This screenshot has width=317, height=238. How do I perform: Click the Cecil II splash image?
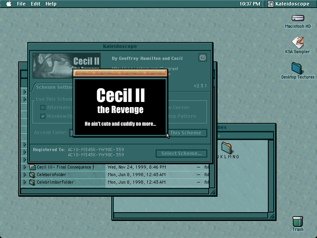pyautogui.click(x=120, y=107)
